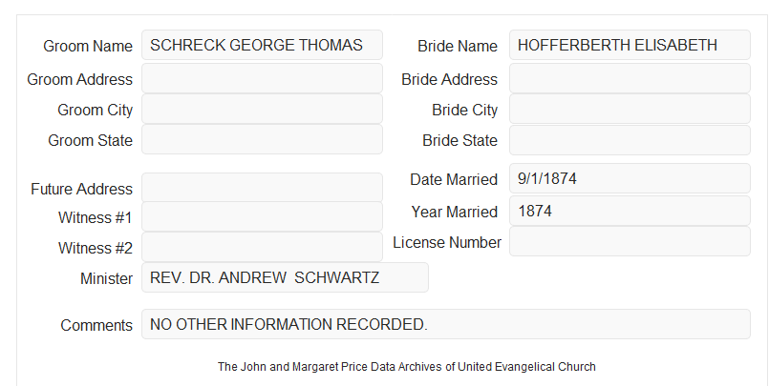Focus the Bride Address field

[x=630, y=78]
